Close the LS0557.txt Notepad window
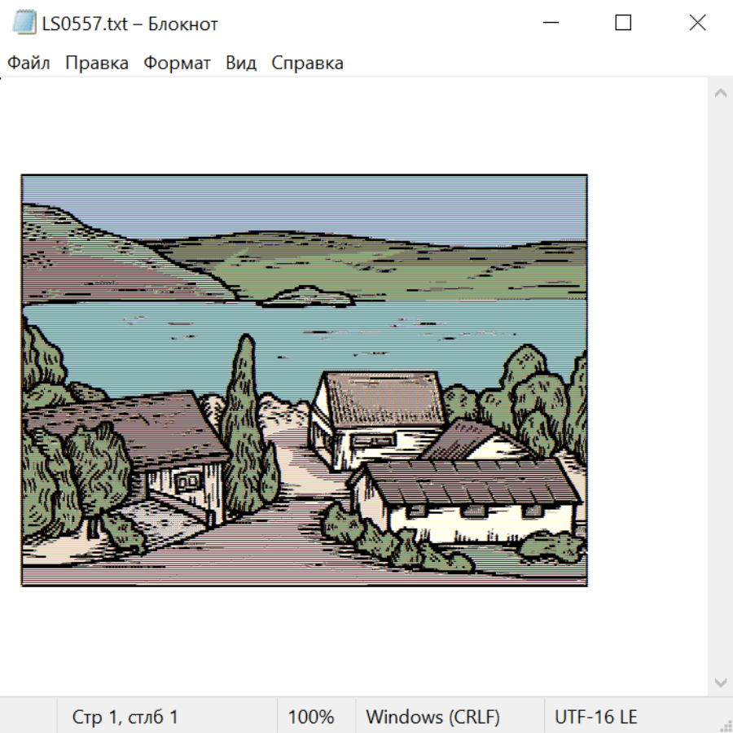Image resolution: width=733 pixels, height=733 pixels. coord(697,23)
